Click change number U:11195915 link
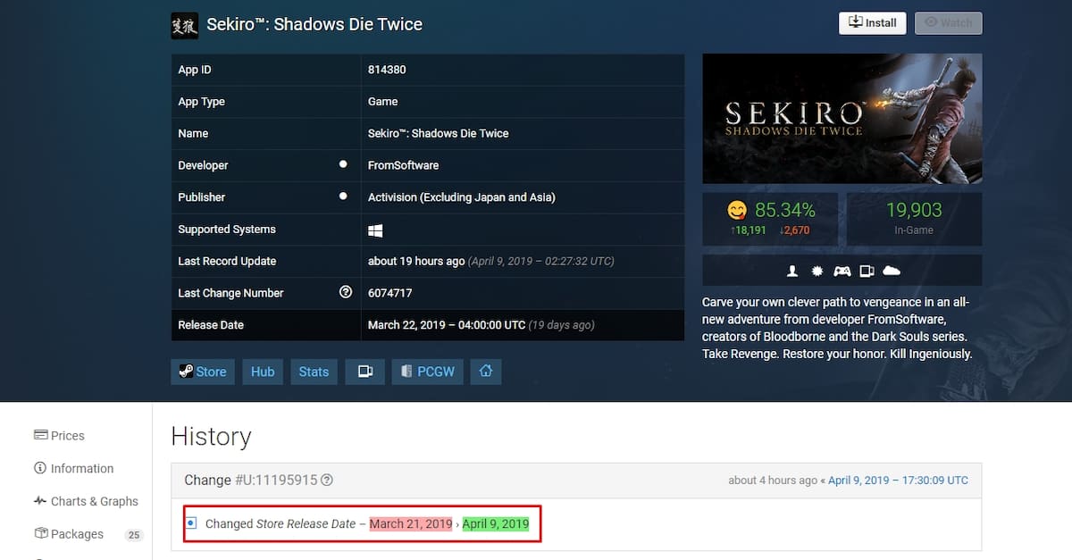The image size is (1072, 560). pos(276,480)
